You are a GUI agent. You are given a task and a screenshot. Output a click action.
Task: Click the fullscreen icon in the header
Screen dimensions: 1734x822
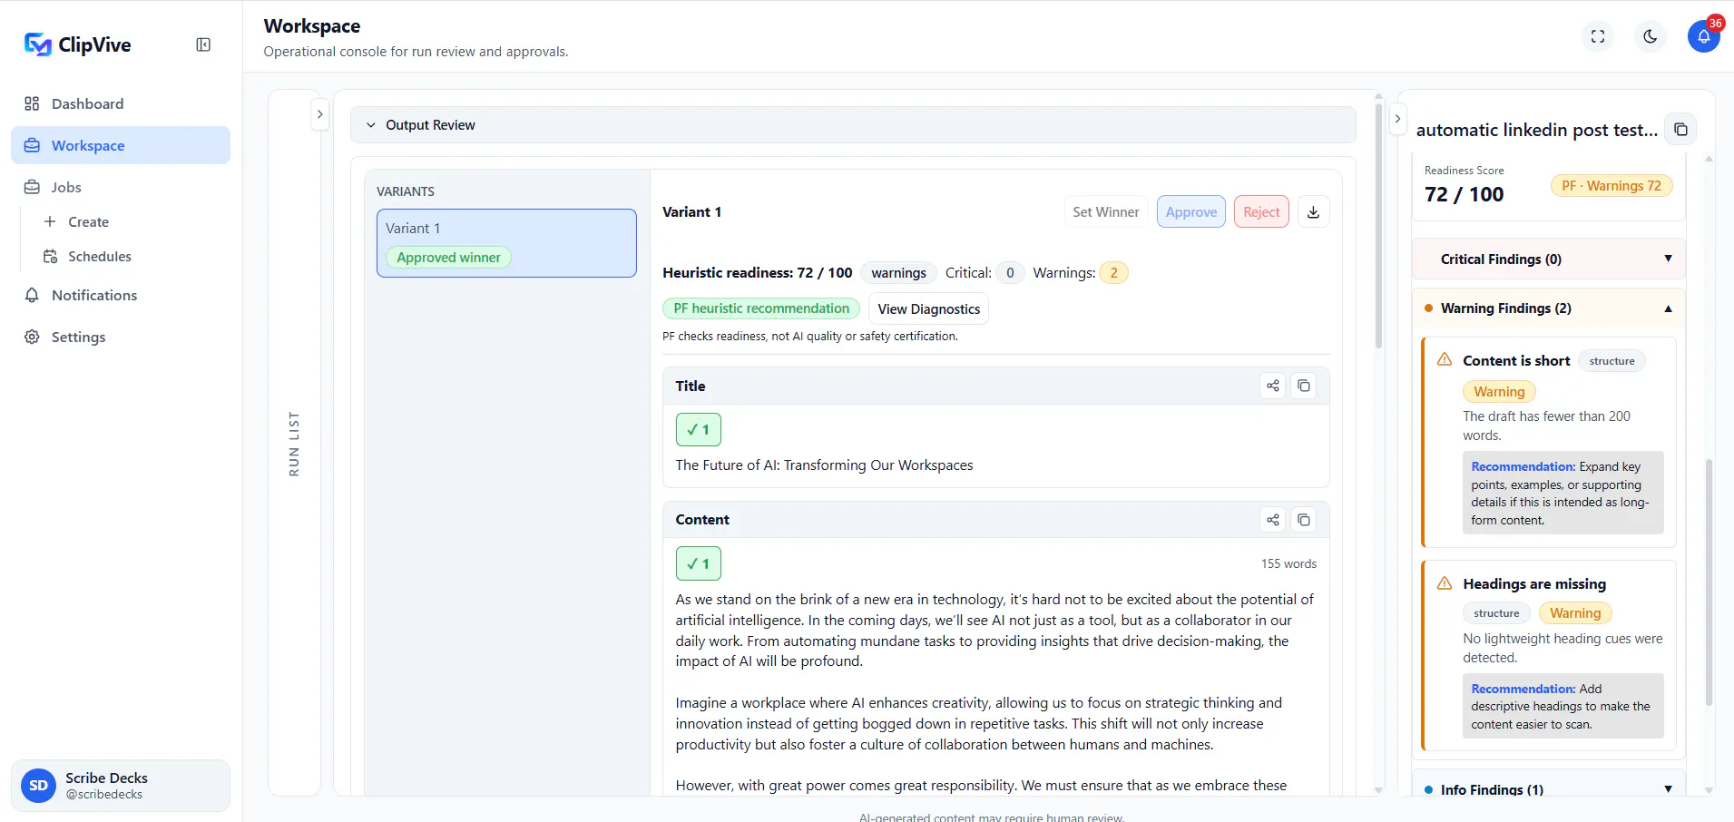1598,36
